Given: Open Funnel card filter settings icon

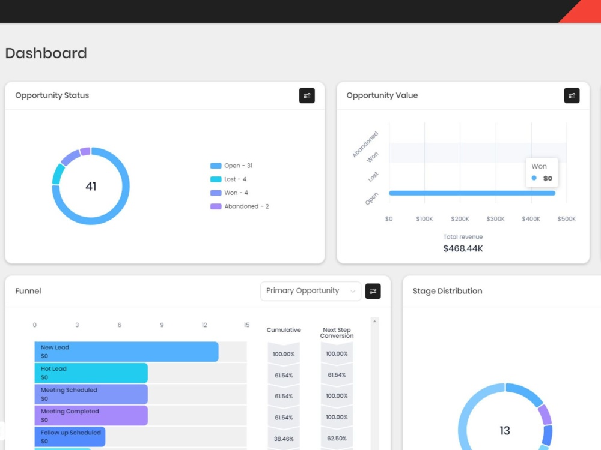Looking at the screenshot, I should pos(373,291).
